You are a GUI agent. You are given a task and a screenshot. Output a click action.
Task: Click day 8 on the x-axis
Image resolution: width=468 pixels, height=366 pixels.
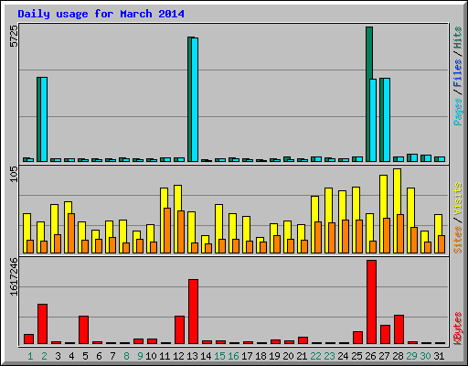pyautogui.click(x=126, y=356)
